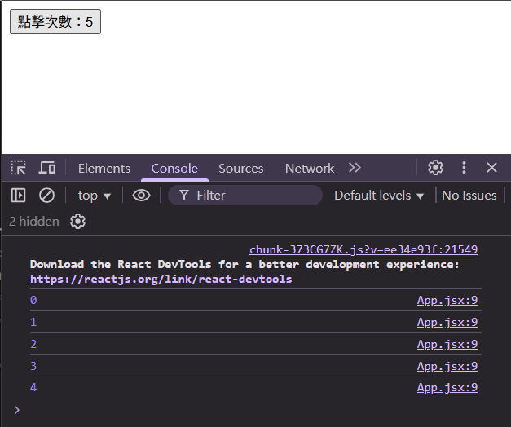
Task: Open App.jsx:9 link for log 2
Action: click(x=447, y=344)
